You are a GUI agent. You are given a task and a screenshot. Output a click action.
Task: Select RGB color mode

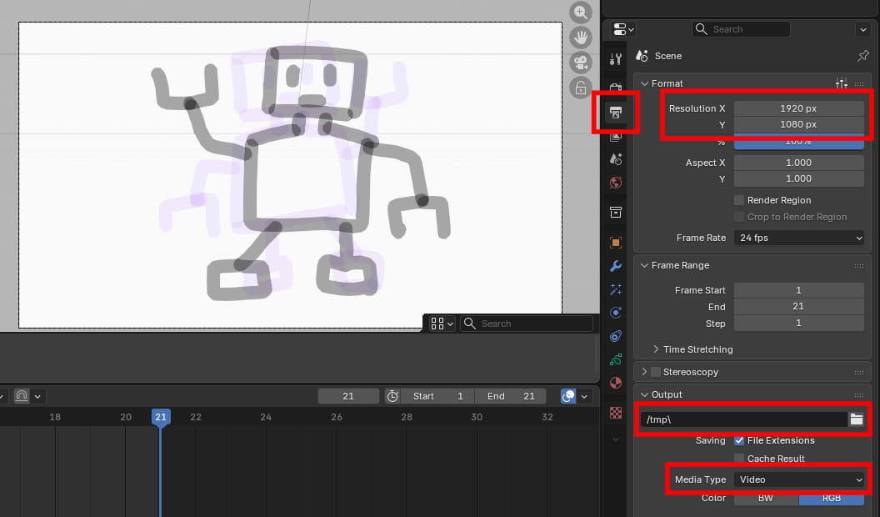point(831,498)
